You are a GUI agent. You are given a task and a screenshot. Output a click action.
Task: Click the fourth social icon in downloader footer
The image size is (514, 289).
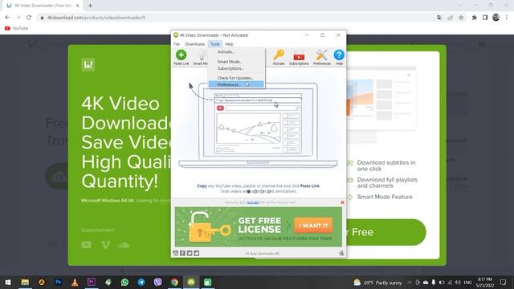coord(196,253)
